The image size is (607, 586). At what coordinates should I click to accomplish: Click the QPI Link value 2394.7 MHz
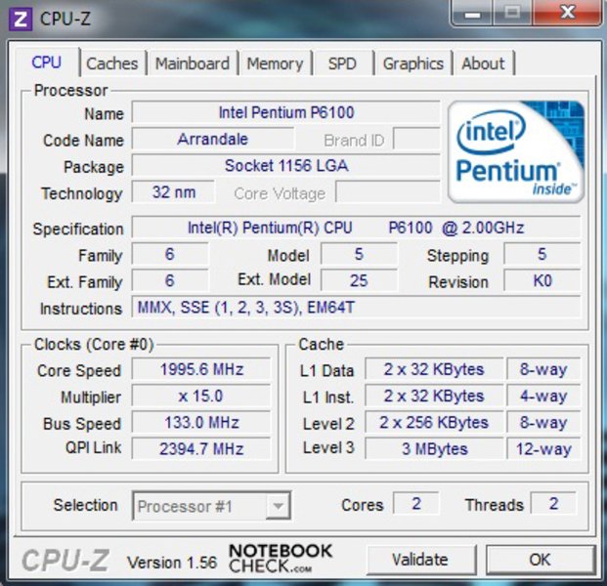click(201, 449)
